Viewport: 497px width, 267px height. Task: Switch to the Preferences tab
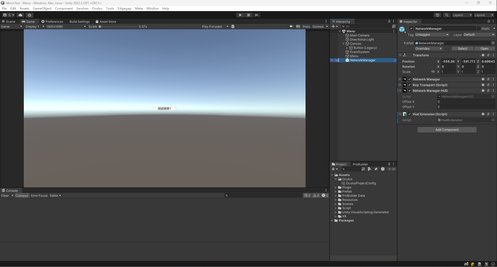click(x=52, y=21)
